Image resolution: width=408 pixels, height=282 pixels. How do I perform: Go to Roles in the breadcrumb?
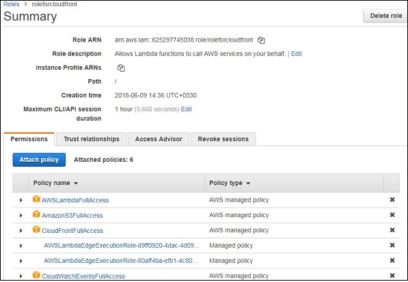pos(11,4)
